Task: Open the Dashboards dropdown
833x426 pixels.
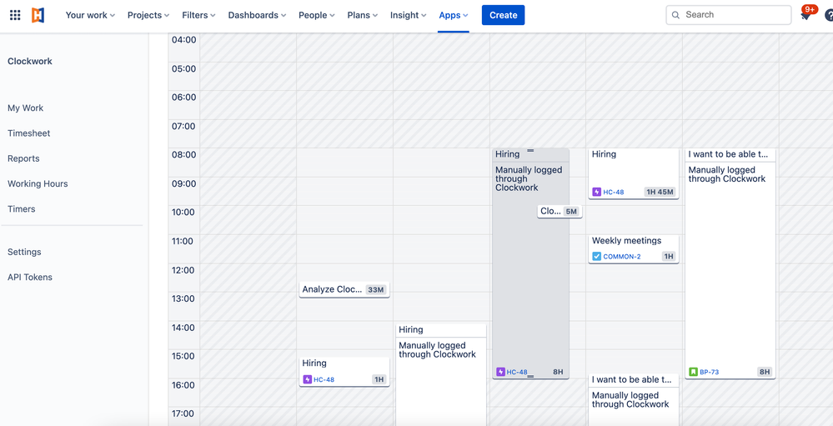Action: (x=257, y=15)
